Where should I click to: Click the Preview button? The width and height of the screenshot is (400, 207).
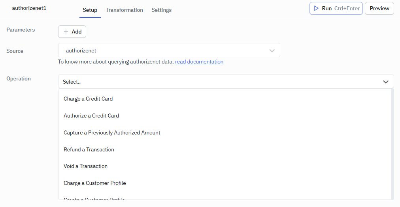[379, 8]
